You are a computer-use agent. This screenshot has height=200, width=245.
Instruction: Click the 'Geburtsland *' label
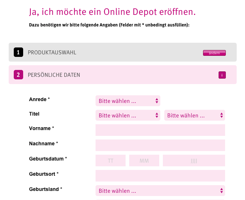(46, 189)
